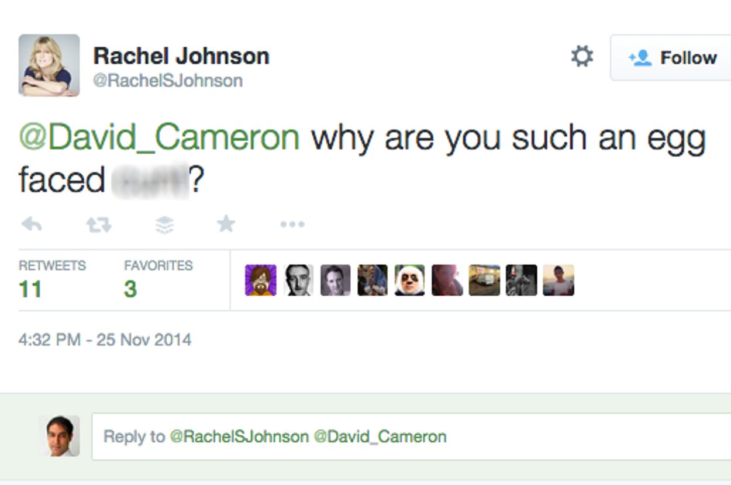Click your own avatar beside reply box
Image resolution: width=731 pixels, height=485 pixels.
coord(59,436)
